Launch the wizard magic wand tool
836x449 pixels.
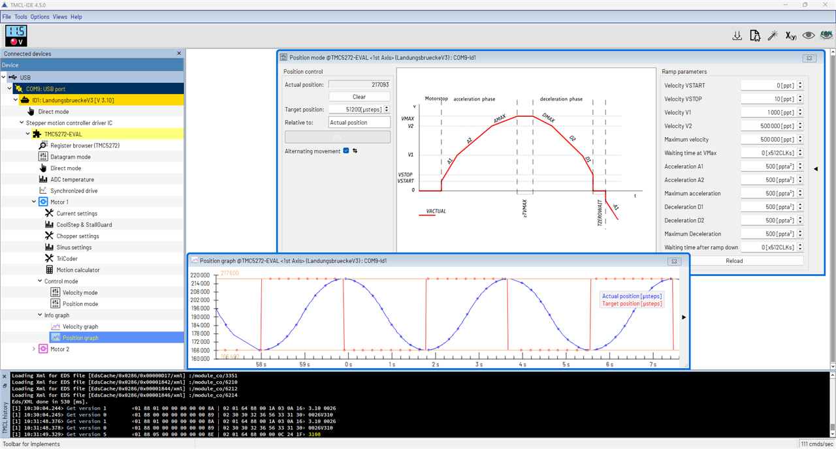point(773,36)
